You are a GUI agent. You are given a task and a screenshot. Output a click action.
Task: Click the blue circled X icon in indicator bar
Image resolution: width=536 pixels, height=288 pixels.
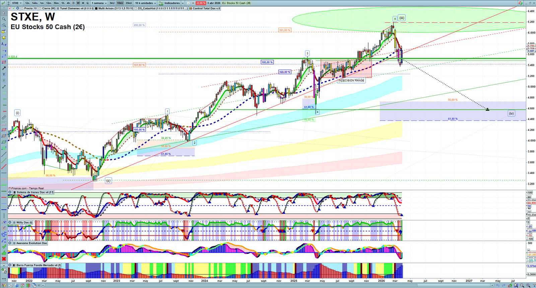pyautogui.click(x=17, y=8)
